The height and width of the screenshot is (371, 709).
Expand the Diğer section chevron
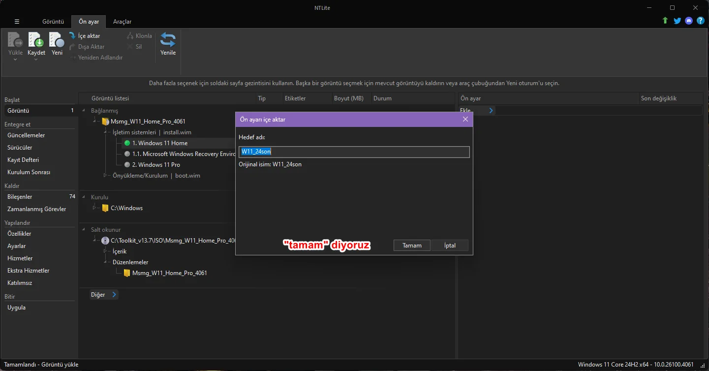114,295
